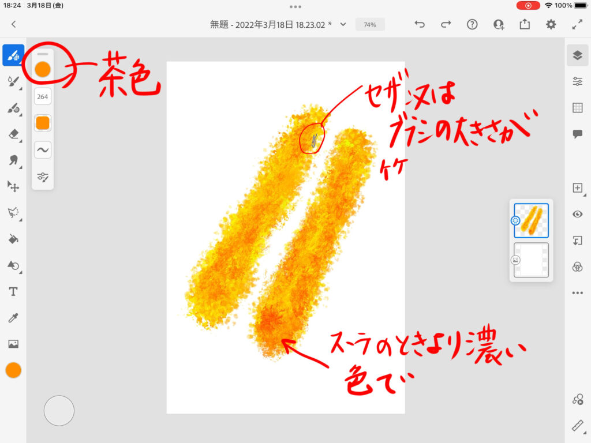Select the painted strokes layer thumbnail
This screenshot has height=443, width=591.
point(531,220)
